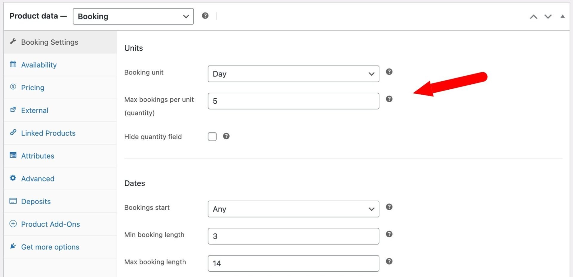Move Product data panel up
Viewport: 573px width, 277px height.
(533, 17)
